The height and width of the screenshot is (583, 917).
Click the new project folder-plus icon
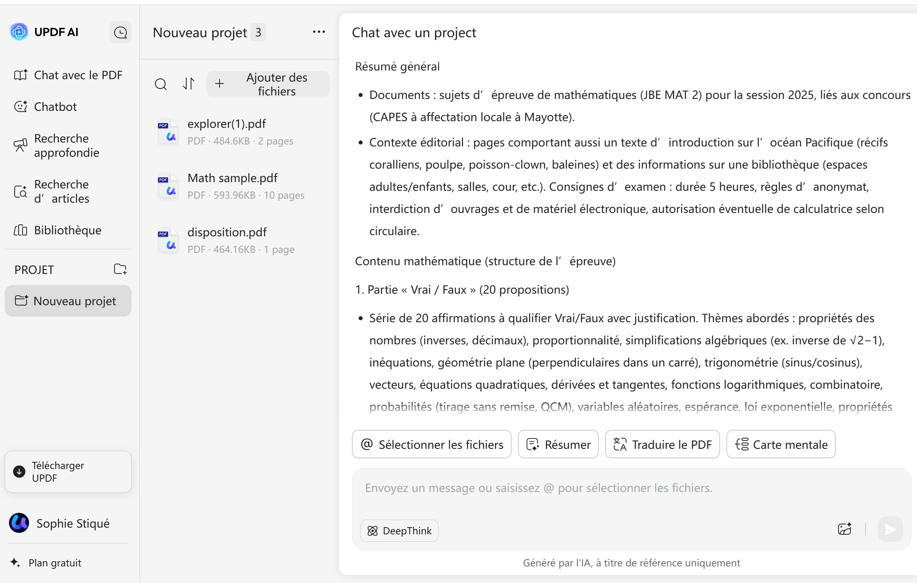(x=120, y=269)
